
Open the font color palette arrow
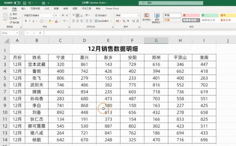(x=59, y=21)
